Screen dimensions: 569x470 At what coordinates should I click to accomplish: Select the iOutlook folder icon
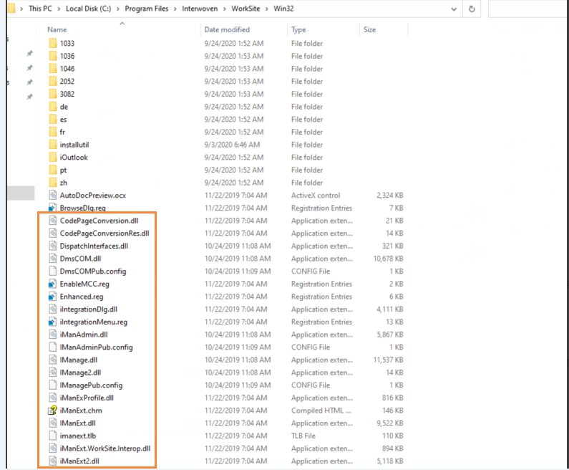tap(52, 157)
